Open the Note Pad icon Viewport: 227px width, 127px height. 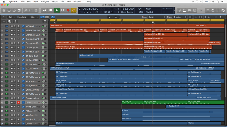click(213, 10)
